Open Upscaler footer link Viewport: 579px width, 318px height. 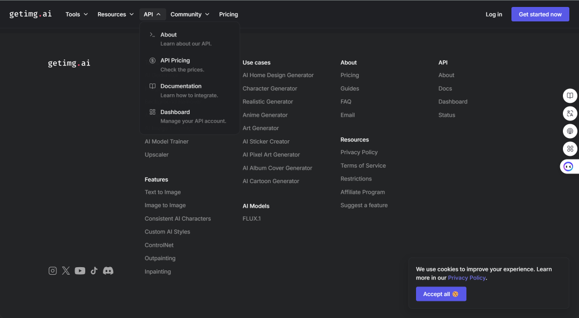(x=157, y=155)
